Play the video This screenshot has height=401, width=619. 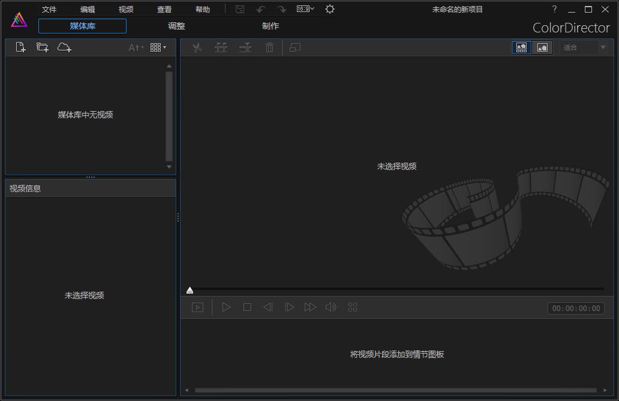pyautogui.click(x=226, y=307)
